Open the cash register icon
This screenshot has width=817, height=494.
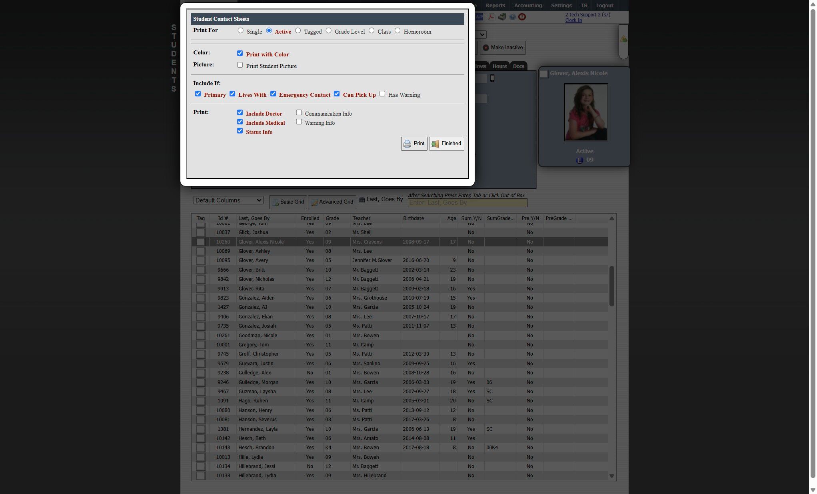click(x=501, y=17)
